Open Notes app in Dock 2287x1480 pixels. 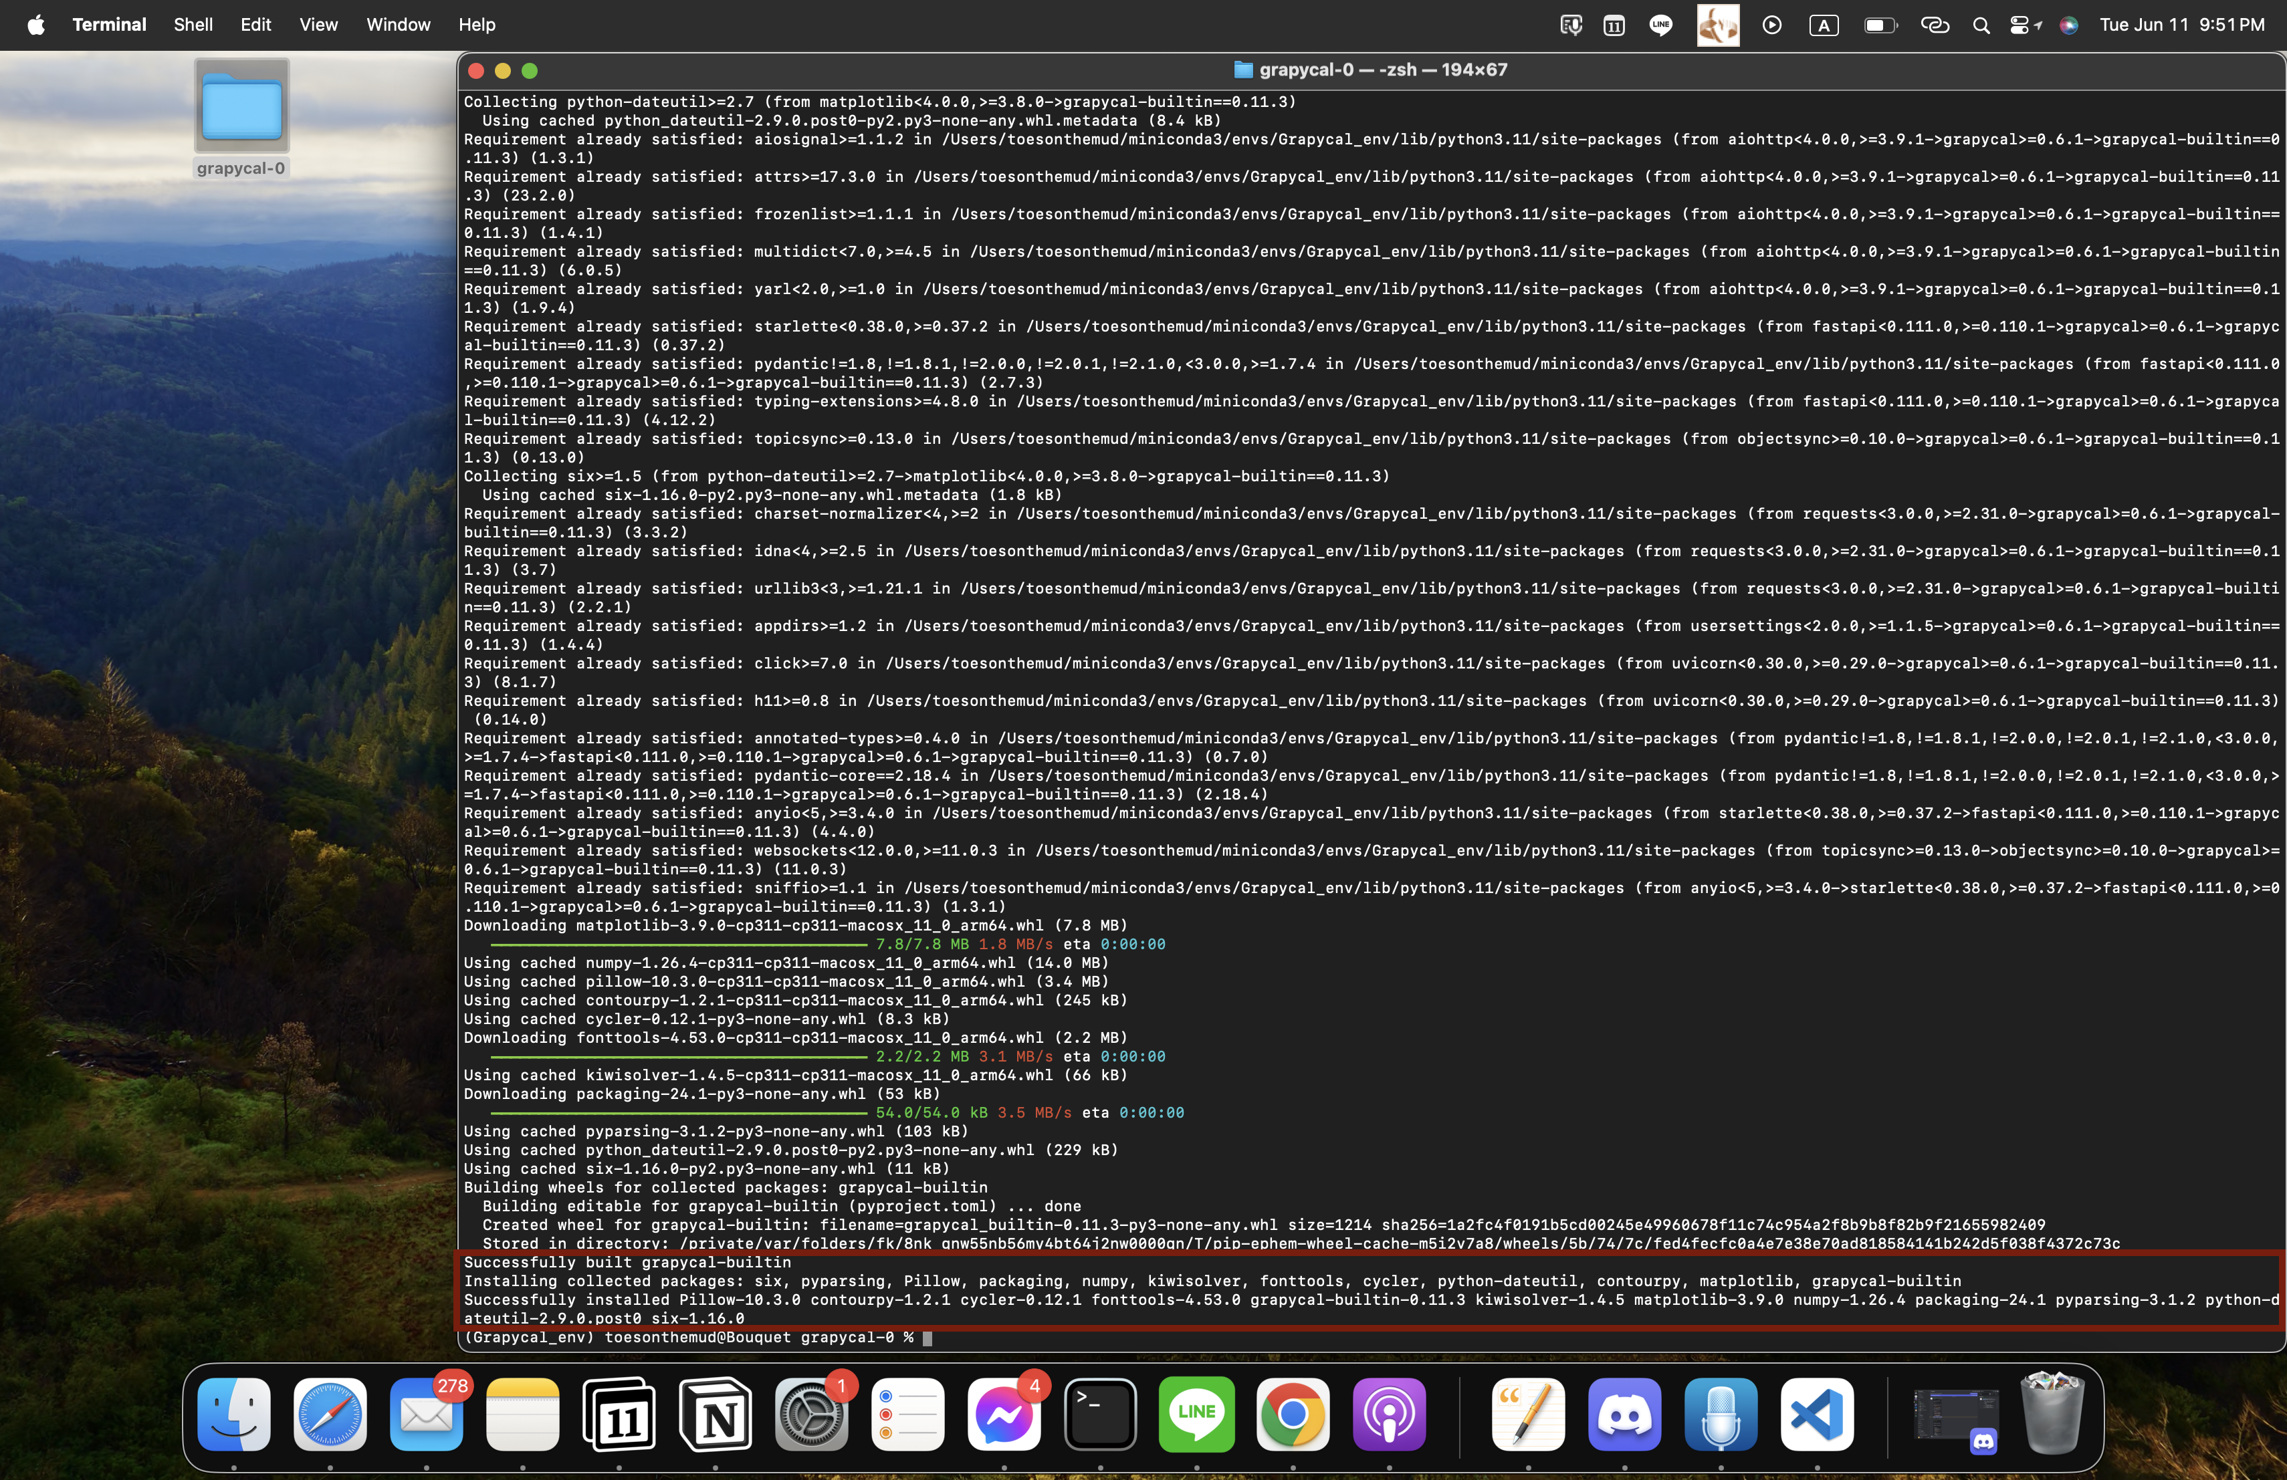coord(522,1414)
